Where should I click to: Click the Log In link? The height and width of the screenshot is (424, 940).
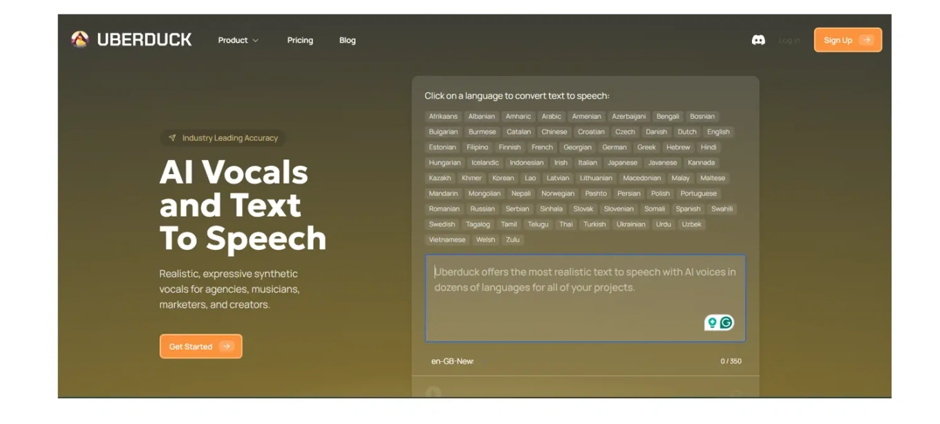(789, 40)
